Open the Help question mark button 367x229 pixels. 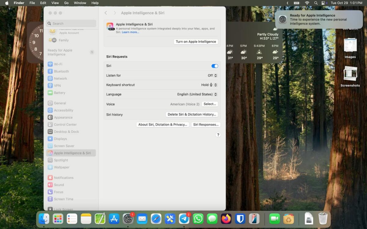(x=218, y=135)
